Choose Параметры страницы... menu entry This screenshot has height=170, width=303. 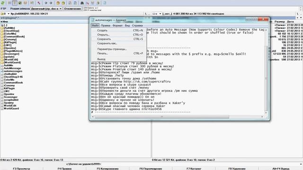119,49
